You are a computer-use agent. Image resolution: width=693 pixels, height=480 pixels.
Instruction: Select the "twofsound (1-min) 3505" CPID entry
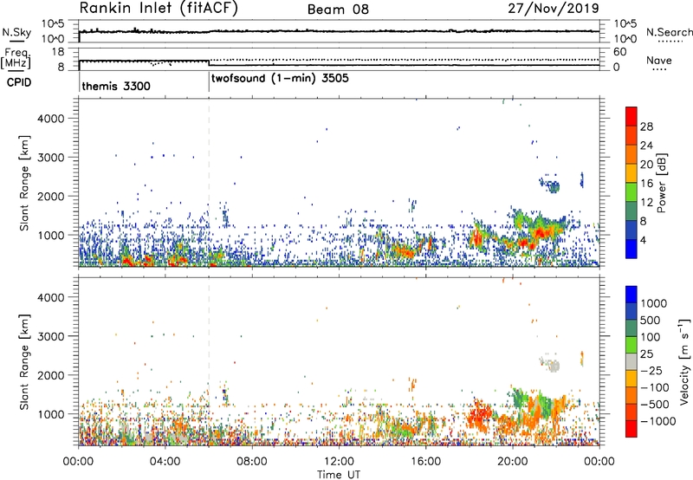280,78
